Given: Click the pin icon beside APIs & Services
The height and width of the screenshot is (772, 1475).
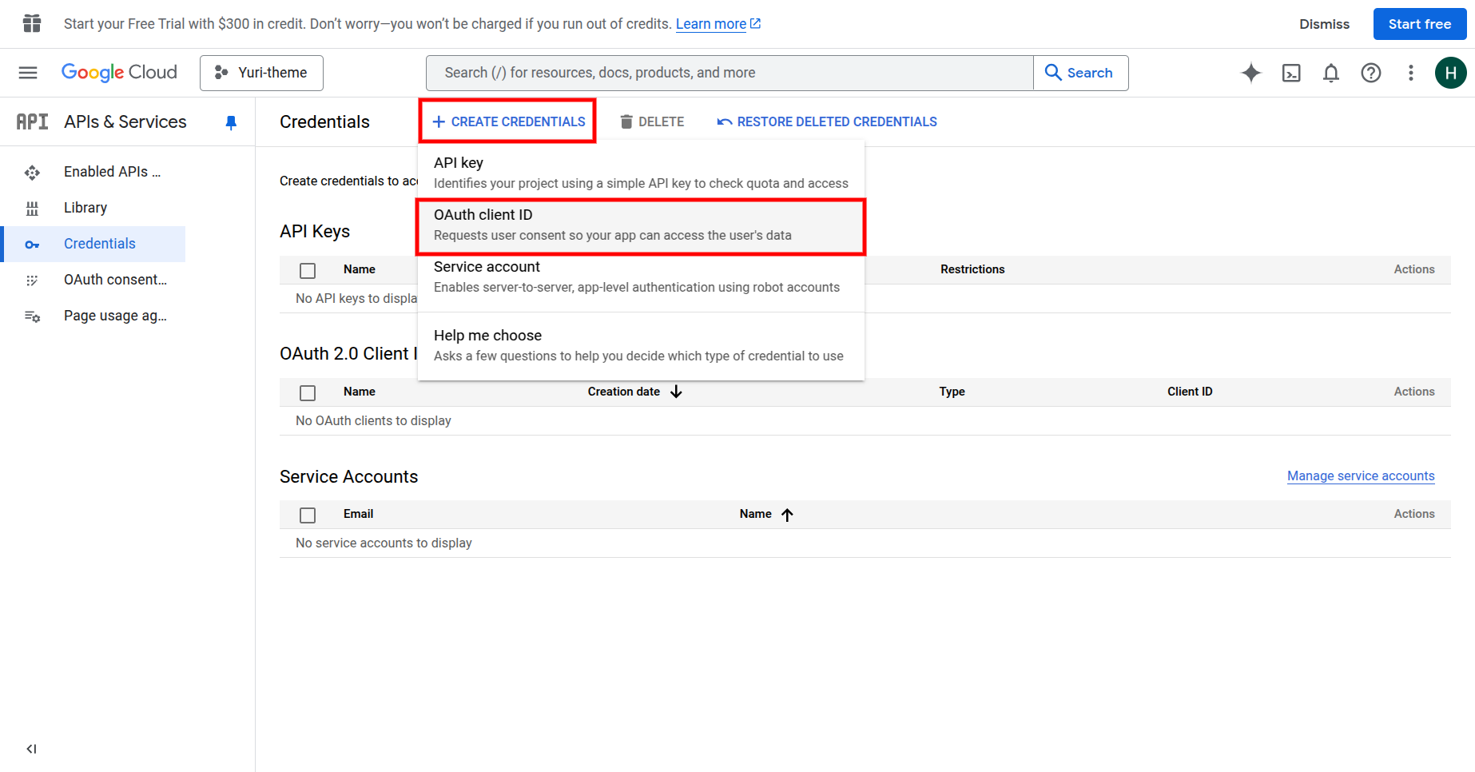Looking at the screenshot, I should (x=231, y=122).
